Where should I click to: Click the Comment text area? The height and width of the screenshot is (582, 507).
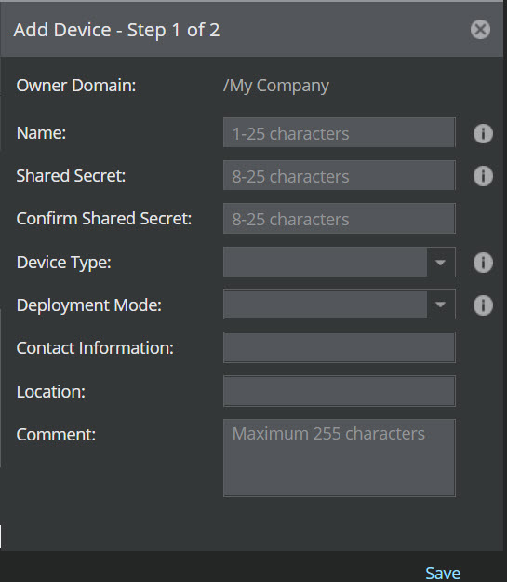tap(339, 458)
